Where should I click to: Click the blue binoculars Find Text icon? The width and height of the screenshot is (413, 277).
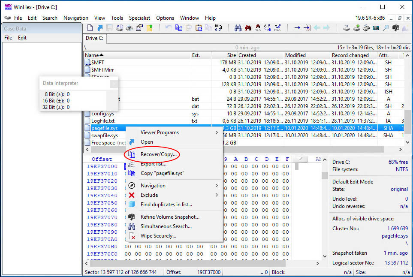tap(238, 27)
